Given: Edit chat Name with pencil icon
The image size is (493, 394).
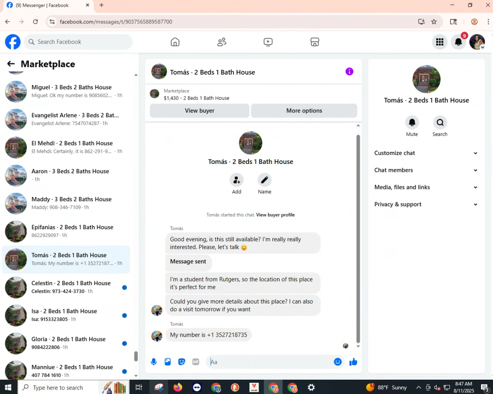Looking at the screenshot, I should pyautogui.click(x=265, y=180).
